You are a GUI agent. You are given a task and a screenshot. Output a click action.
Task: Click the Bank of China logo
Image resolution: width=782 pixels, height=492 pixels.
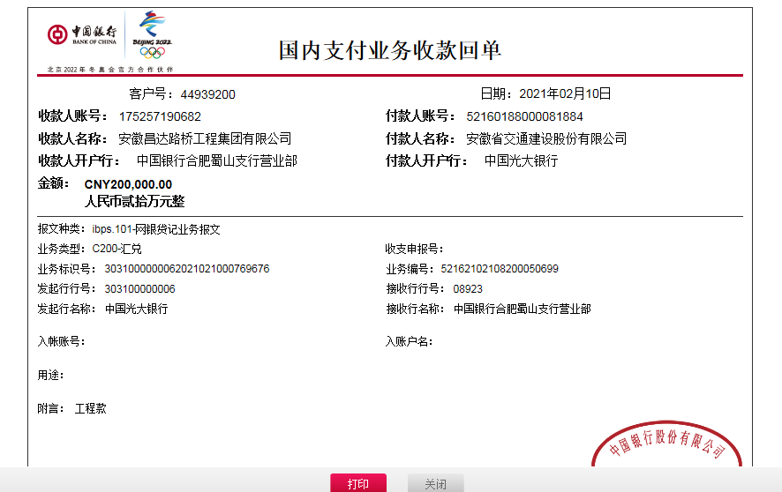82,34
